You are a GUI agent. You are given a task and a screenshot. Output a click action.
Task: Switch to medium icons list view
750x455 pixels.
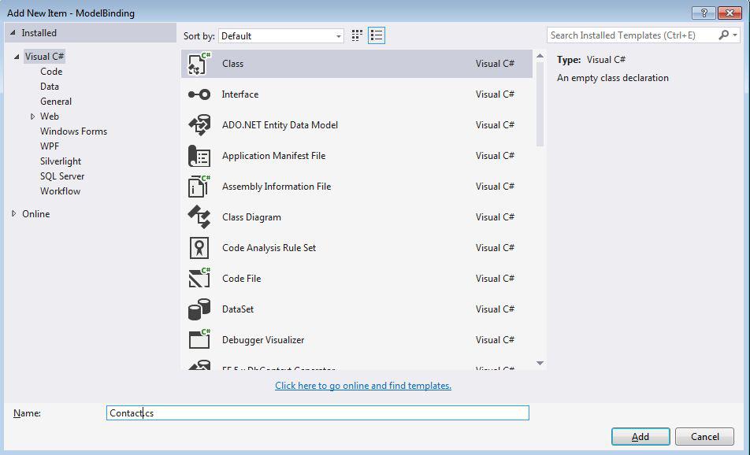376,35
